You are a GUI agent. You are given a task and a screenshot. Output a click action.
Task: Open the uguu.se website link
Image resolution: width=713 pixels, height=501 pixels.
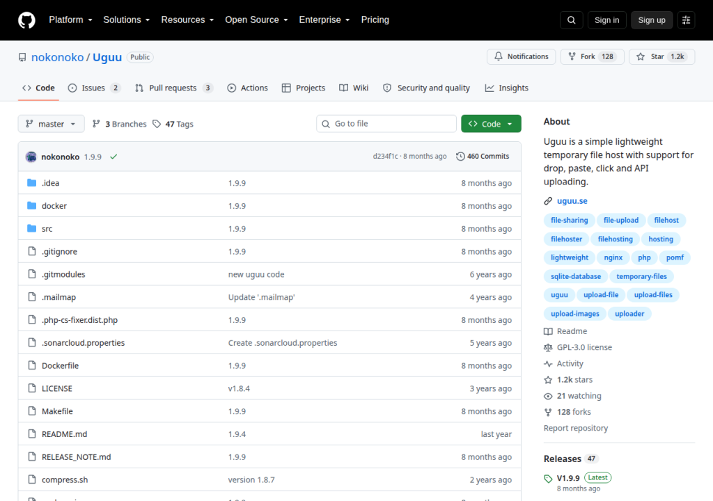(x=572, y=201)
